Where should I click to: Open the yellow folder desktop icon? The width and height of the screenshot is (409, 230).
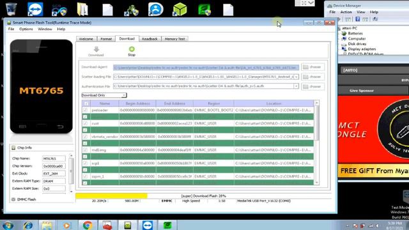point(82,9)
